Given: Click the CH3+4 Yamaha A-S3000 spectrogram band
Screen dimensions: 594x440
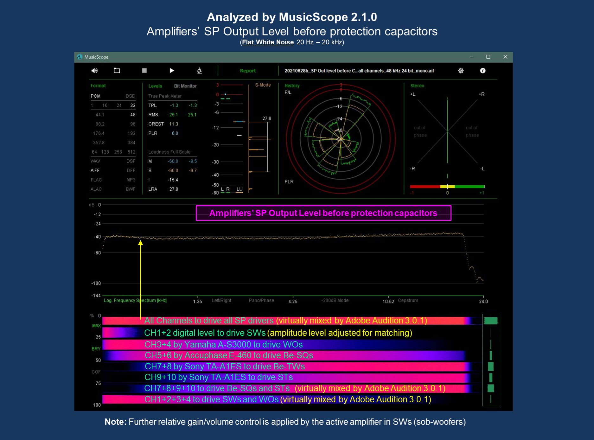Looking at the screenshot, I should [291, 344].
